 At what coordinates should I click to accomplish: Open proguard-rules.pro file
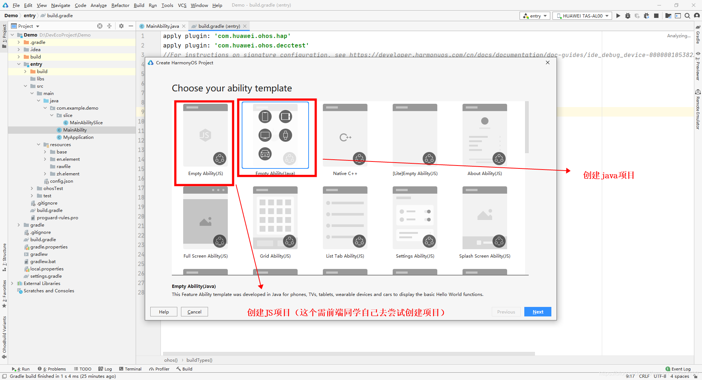tap(54, 218)
